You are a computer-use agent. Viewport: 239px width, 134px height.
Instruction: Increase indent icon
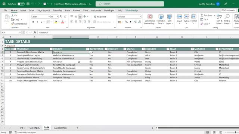click(x=89, y=22)
